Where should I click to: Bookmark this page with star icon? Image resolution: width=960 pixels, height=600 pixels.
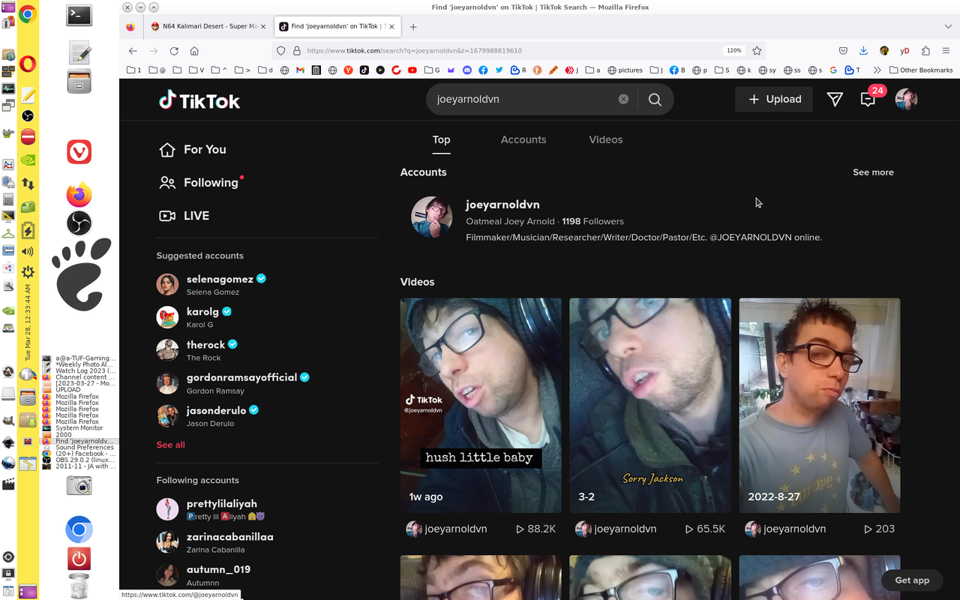point(757,51)
